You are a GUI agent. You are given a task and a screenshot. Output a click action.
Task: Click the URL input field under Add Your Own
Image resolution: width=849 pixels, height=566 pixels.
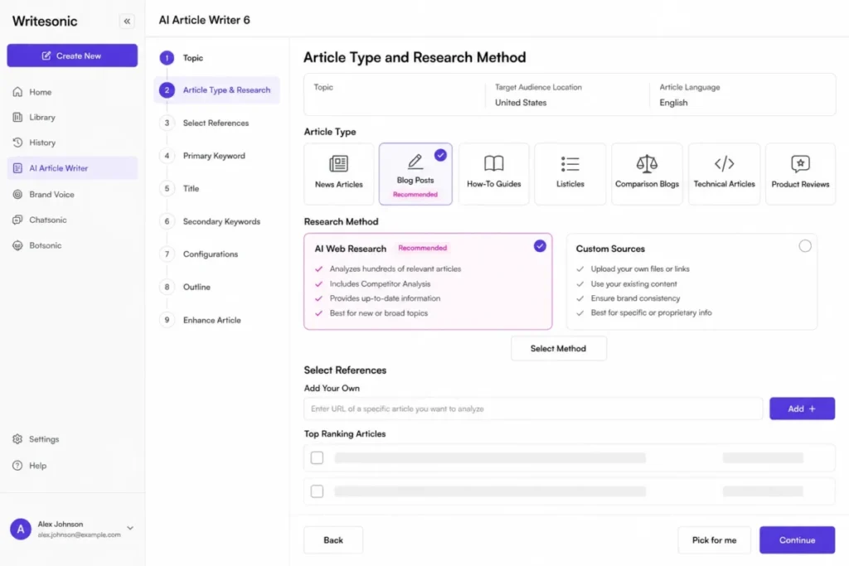click(x=533, y=409)
